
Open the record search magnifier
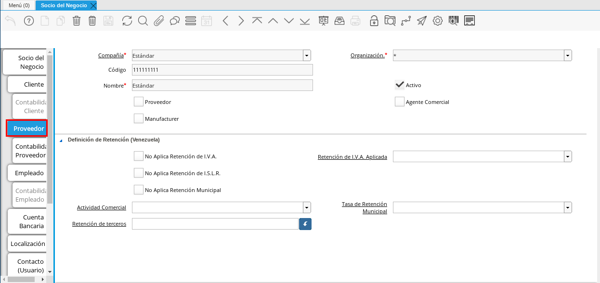pyautogui.click(x=143, y=21)
